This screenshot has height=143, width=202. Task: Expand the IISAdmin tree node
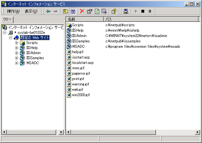(x=16, y=53)
